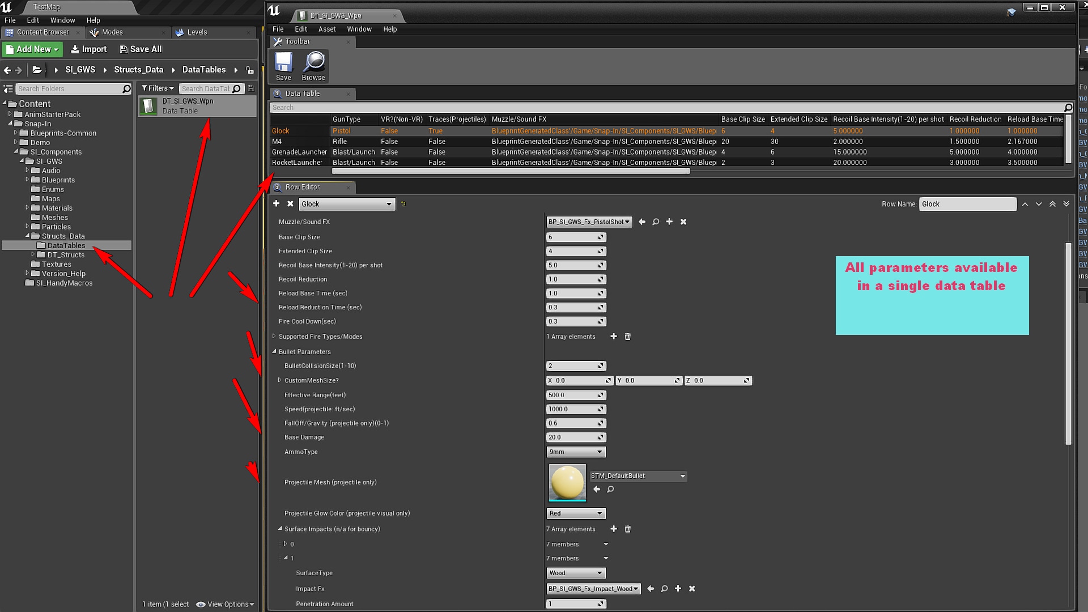The width and height of the screenshot is (1088, 612).
Task: Add a new row with the plus icon
Action: 276,203
